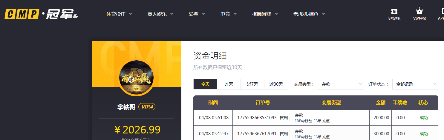Show records from 近7天
This screenshot has height=140, width=444.
click(252, 84)
